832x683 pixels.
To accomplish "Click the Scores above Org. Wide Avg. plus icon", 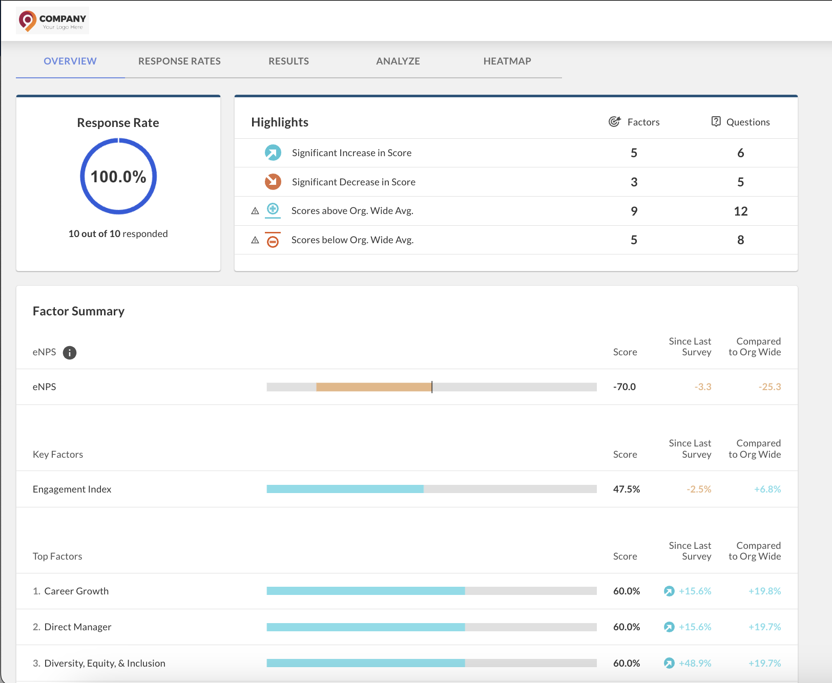I will click(273, 210).
